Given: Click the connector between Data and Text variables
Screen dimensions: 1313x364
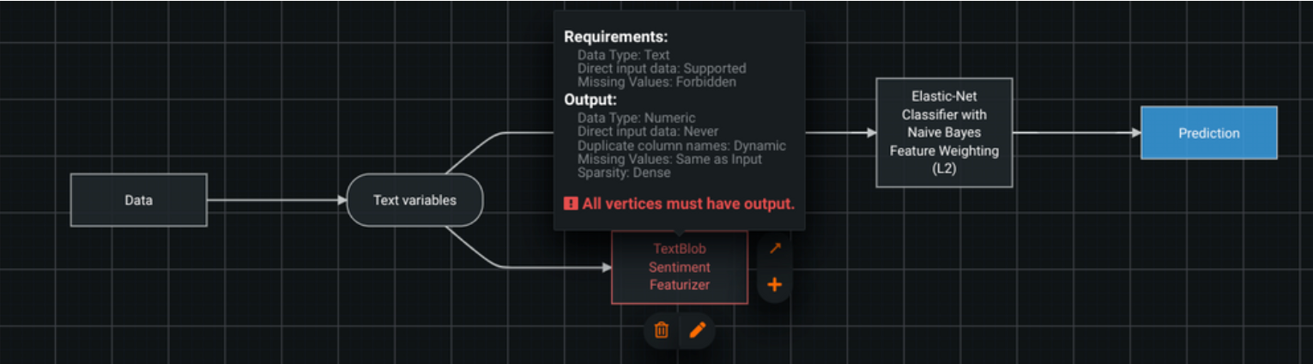Looking at the screenshot, I should (275, 200).
